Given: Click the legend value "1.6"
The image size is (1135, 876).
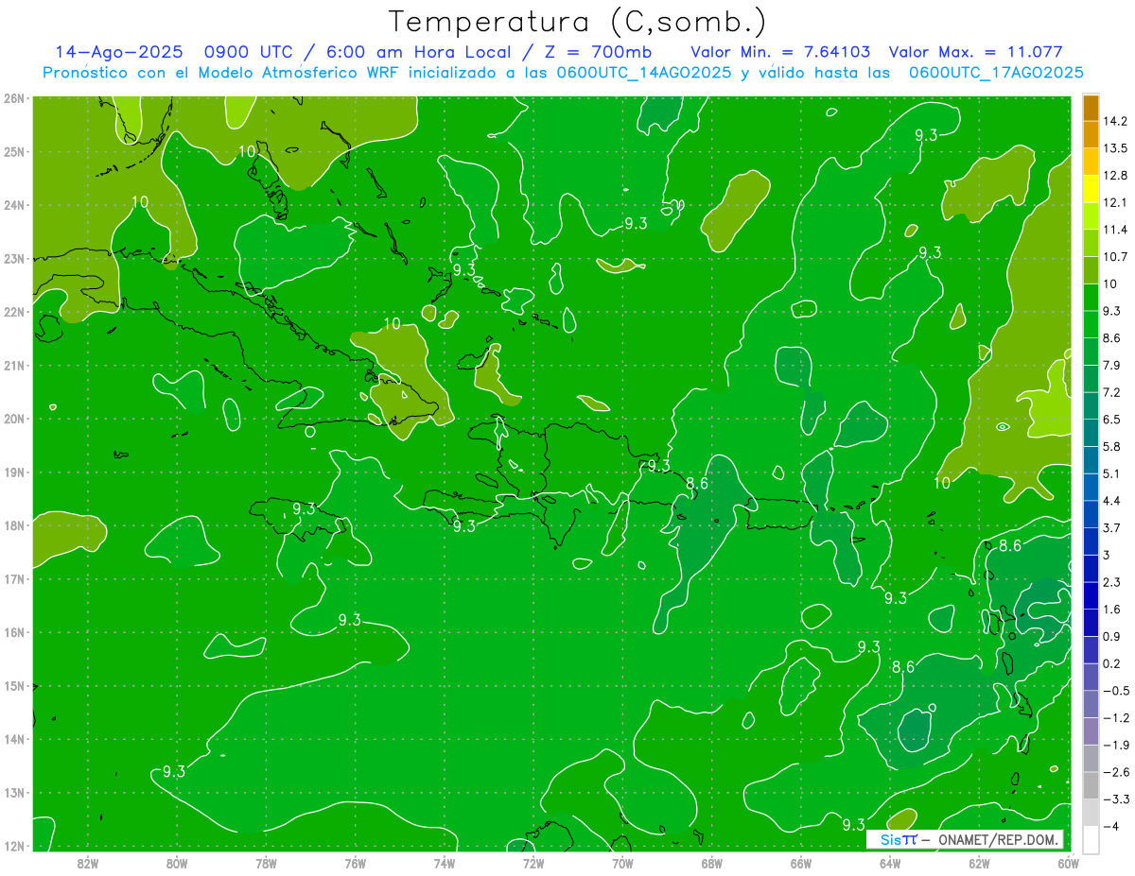Looking at the screenshot, I should pos(1111,610).
